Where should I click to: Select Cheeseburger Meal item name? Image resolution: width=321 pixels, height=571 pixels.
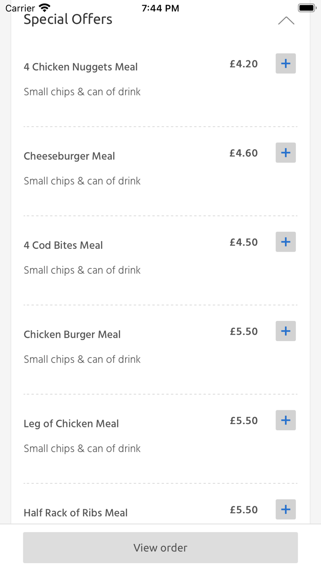point(69,156)
